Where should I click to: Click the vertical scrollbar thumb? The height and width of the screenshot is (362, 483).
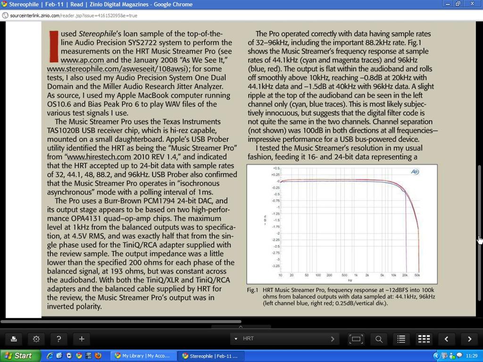pos(479,232)
